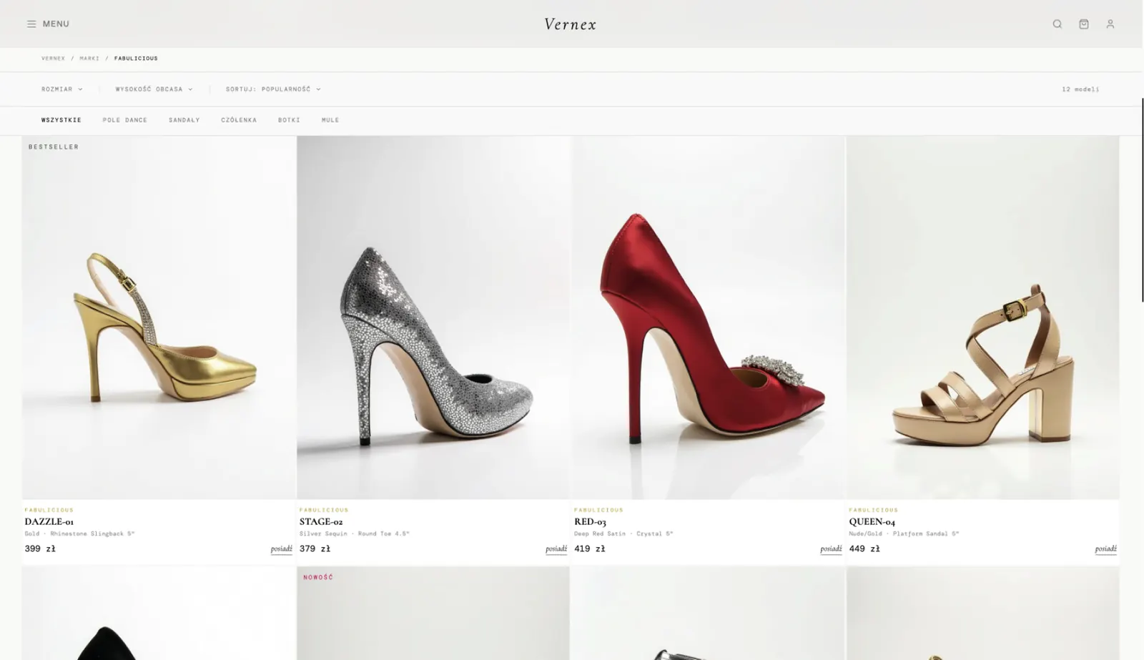Open the gold DAZZLE-01 shoe image

click(159, 317)
